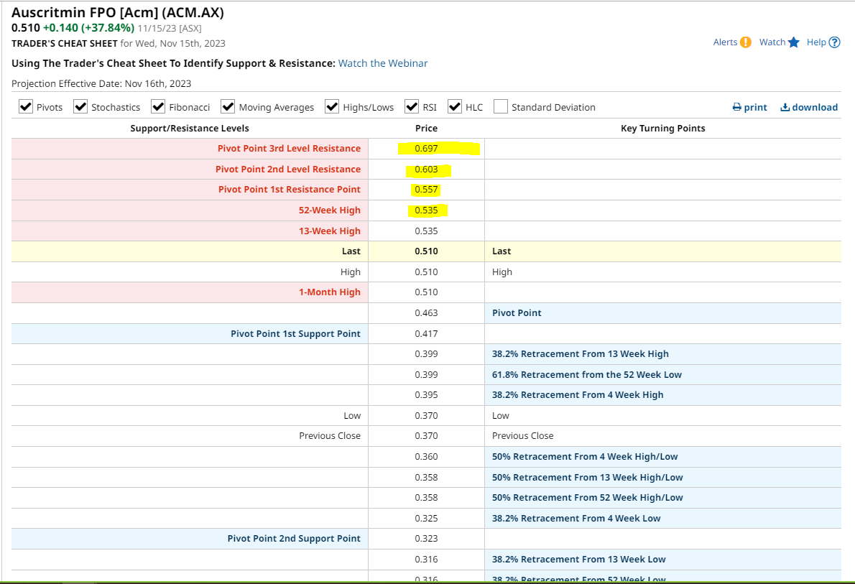This screenshot has height=584, width=855.
Task: Uncheck the RSI checkbox
Action: pyautogui.click(x=412, y=106)
